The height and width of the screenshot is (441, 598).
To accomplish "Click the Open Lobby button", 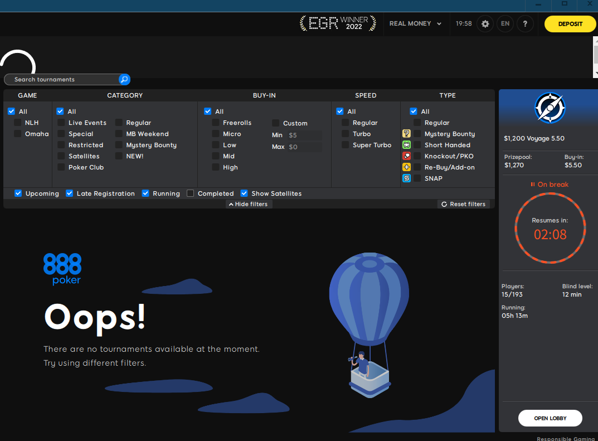I will point(550,418).
